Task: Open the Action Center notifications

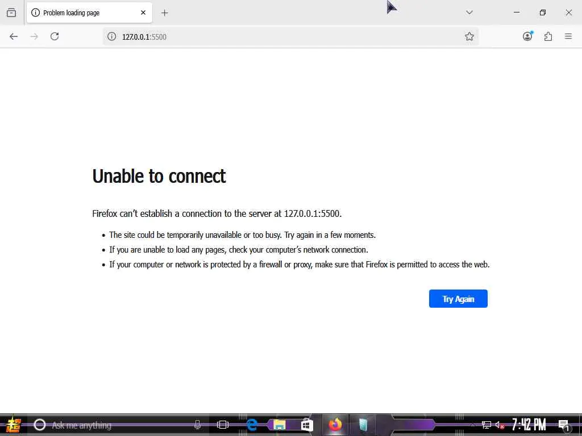Action: pos(564,425)
